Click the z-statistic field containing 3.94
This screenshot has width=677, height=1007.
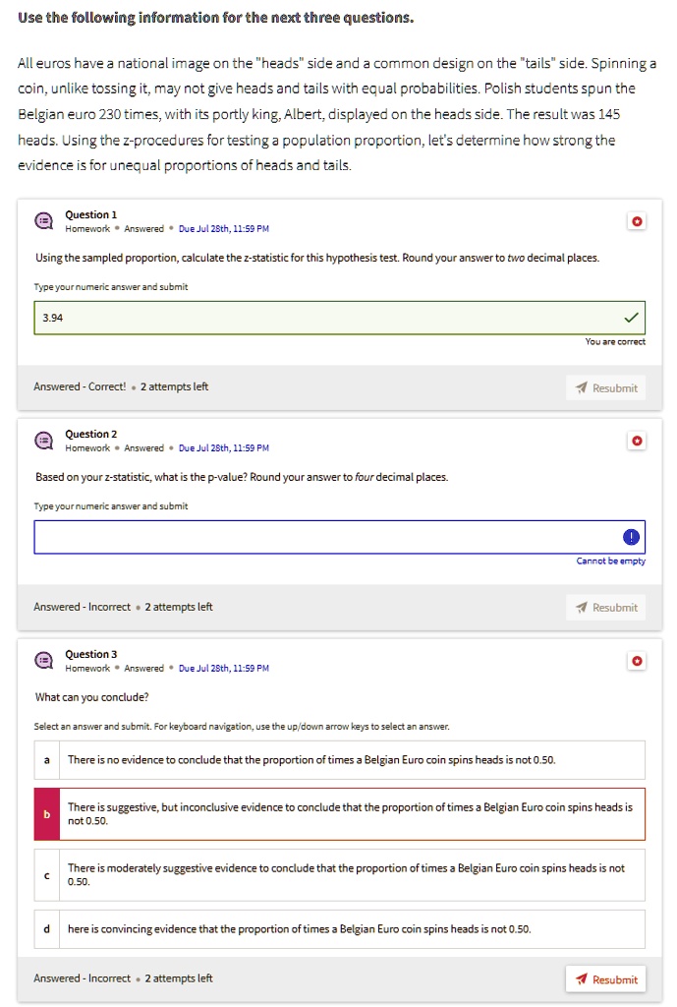tap(324, 317)
